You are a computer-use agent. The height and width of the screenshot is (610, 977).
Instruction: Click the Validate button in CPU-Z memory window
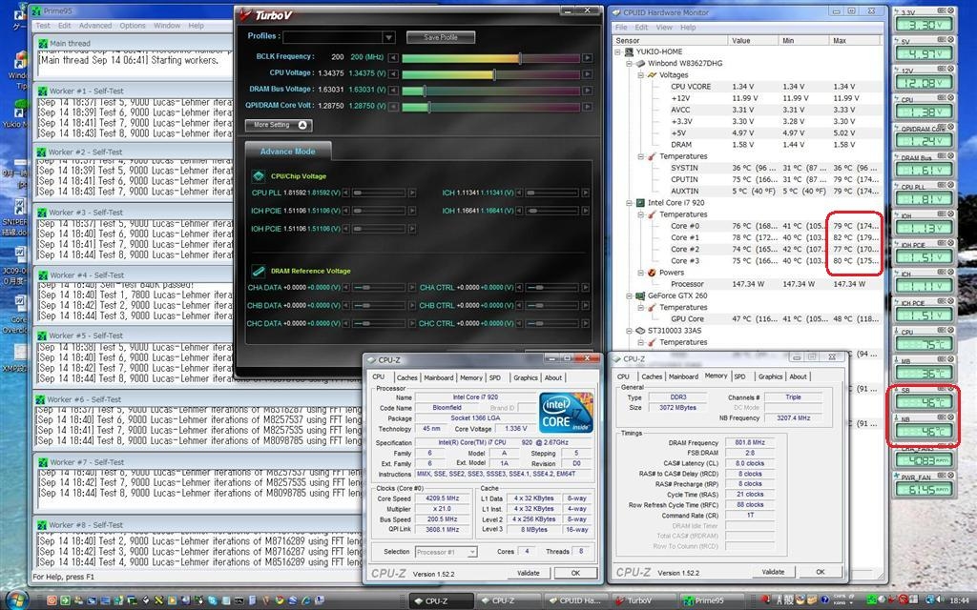tap(773, 572)
